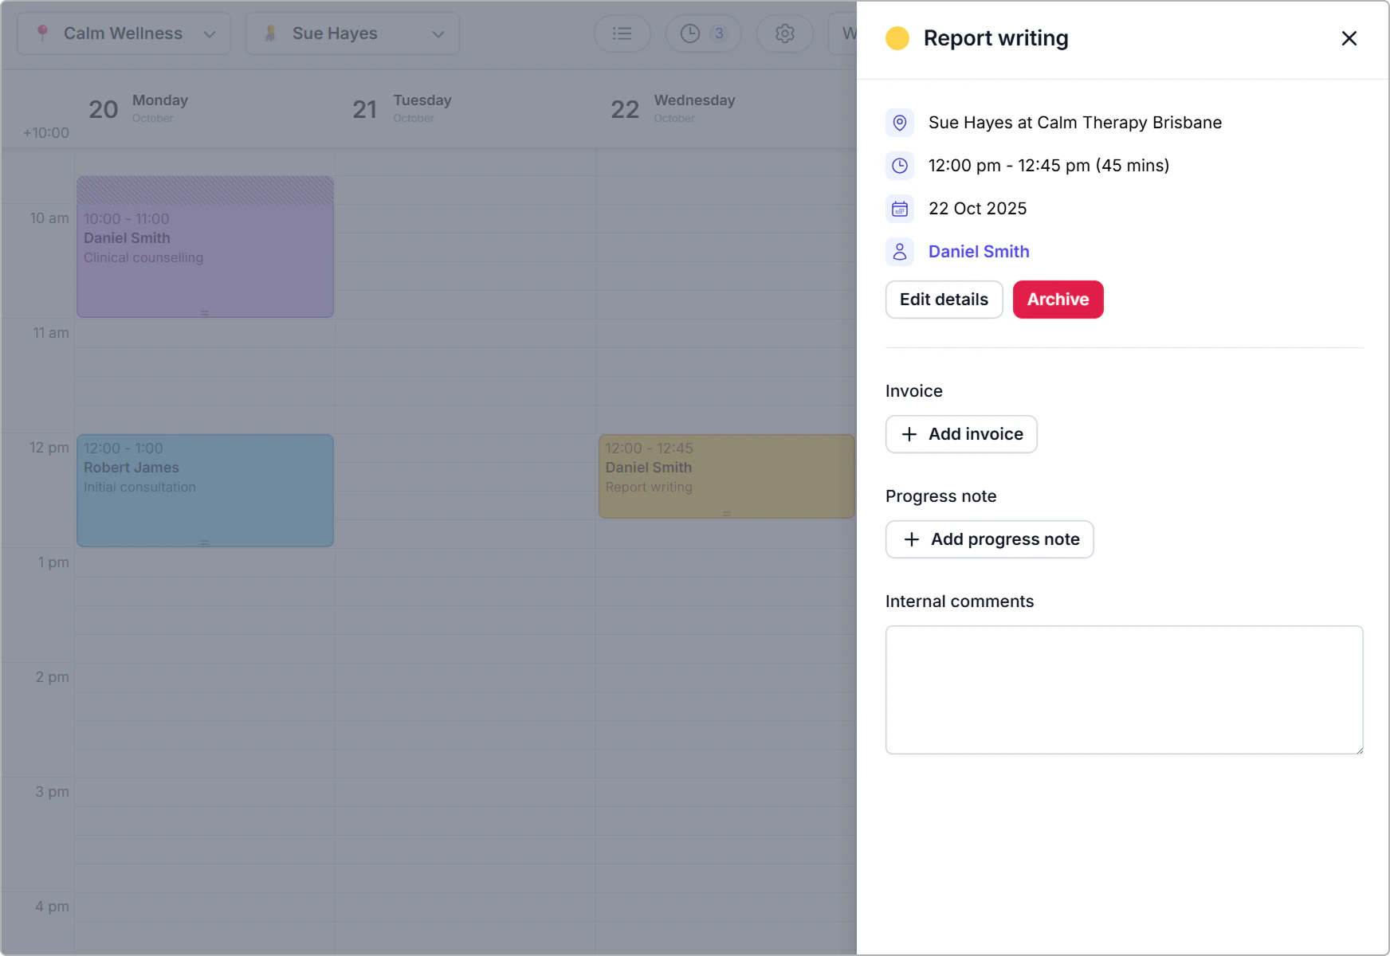Click the +10:00 timezone label
Viewport: 1390px width, 956px height.
coord(46,133)
